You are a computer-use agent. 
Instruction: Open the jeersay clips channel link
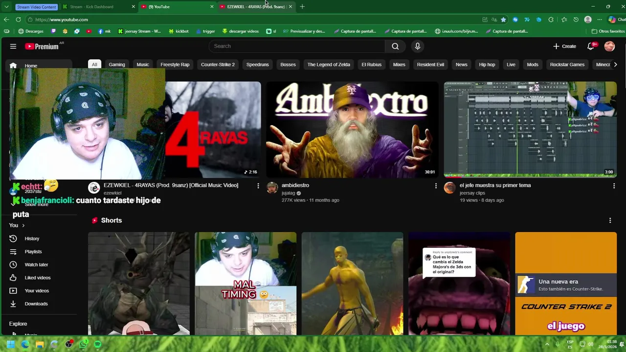[x=472, y=193]
